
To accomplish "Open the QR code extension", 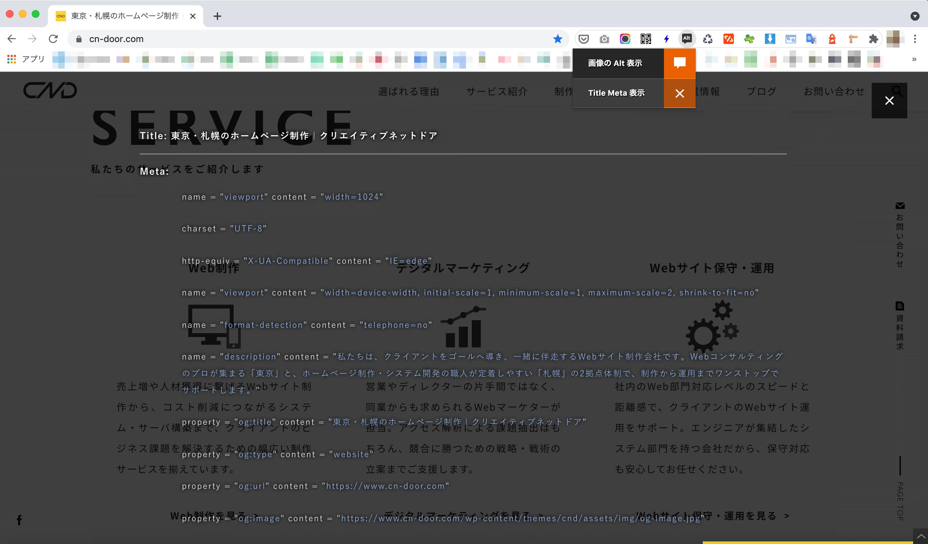I will [646, 39].
